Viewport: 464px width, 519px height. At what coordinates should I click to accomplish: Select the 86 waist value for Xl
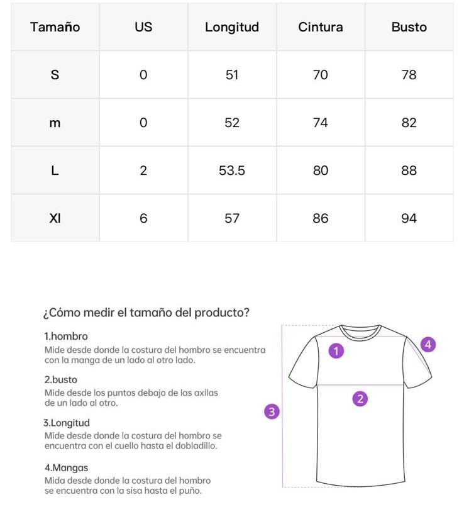(321, 218)
